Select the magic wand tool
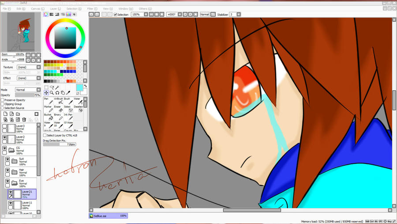The image size is (397, 224). click(x=57, y=87)
